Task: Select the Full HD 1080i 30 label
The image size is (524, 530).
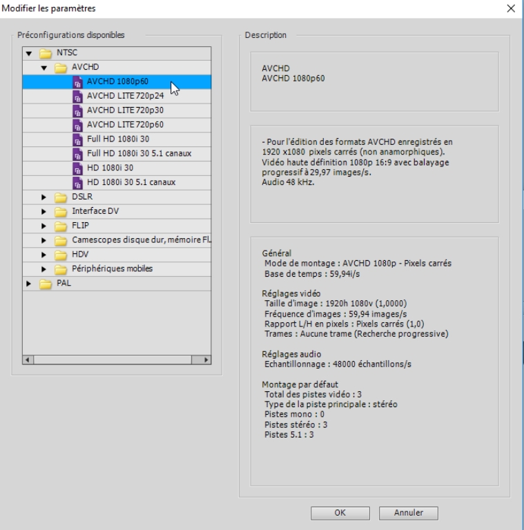Action: point(118,139)
